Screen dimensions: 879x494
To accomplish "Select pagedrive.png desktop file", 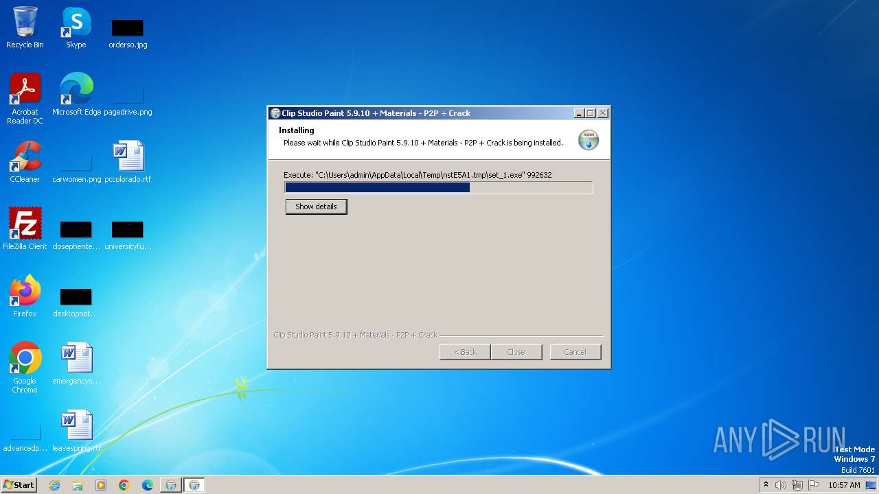I will tap(128, 100).
